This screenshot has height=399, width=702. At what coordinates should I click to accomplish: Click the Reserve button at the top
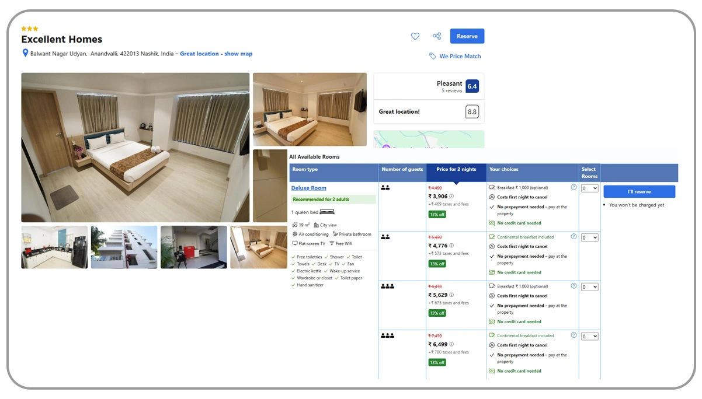click(467, 36)
